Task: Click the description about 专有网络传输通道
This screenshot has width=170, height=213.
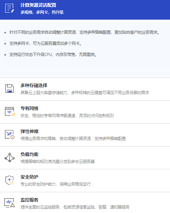Action: pyautogui.click(x=67, y=116)
